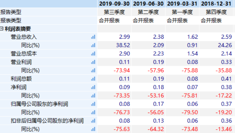Click the -53.16 value
The image size is (235, 133).
point(156,95)
